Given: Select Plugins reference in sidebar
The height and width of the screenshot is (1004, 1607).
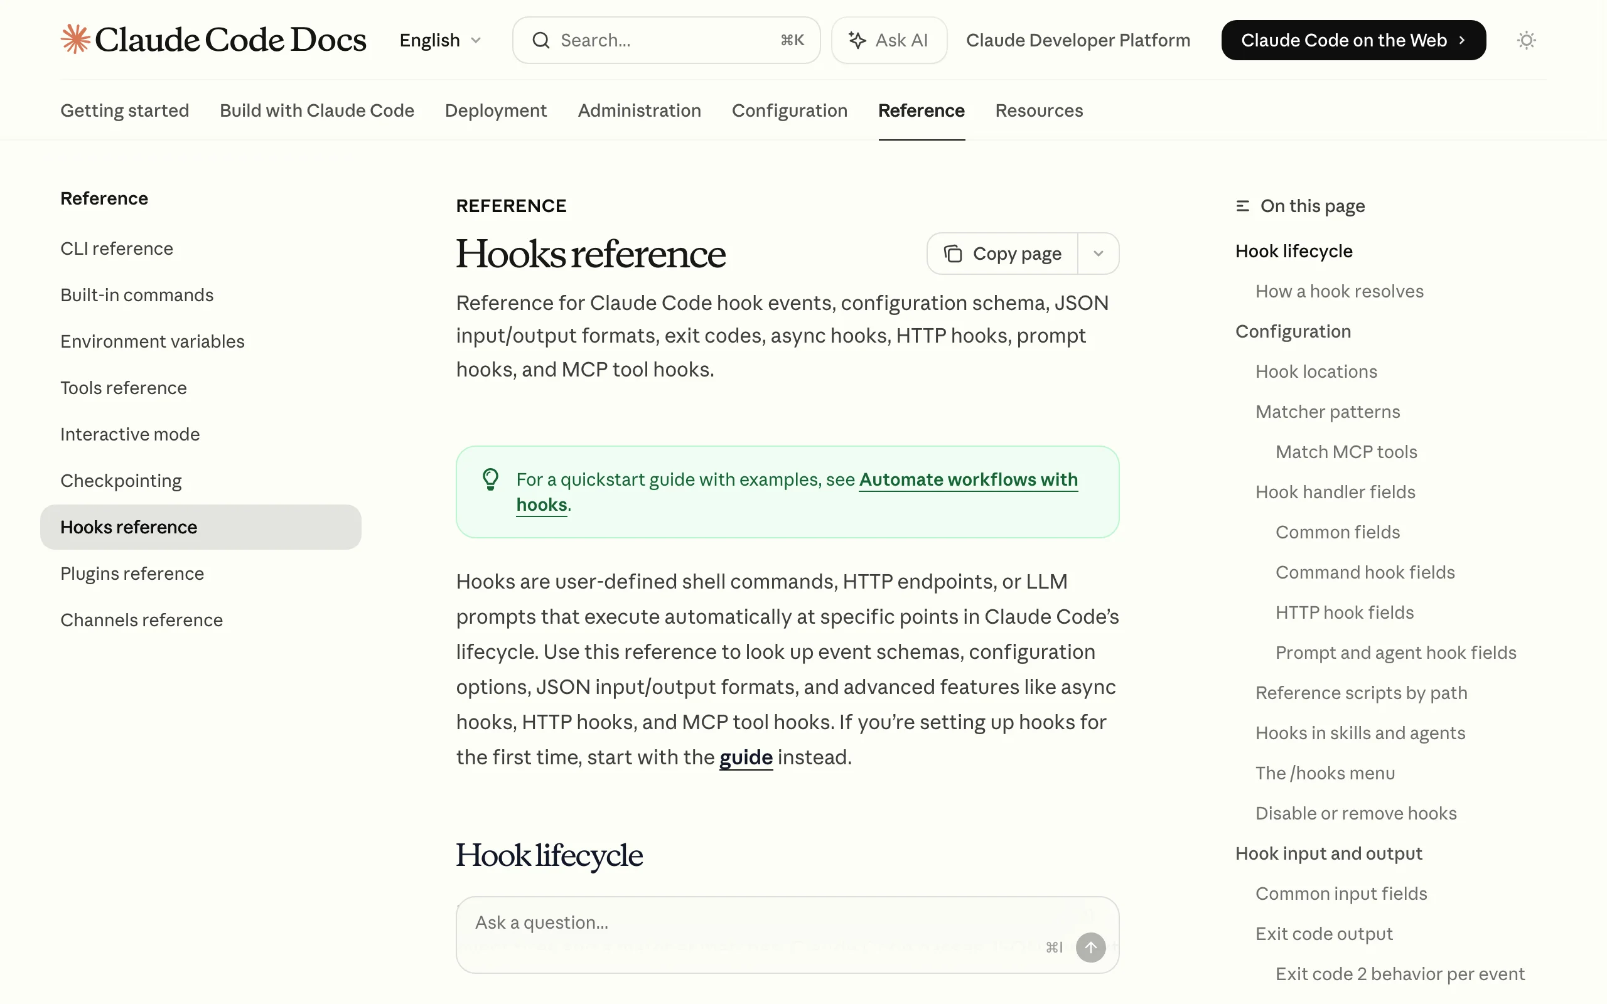Looking at the screenshot, I should (x=132, y=573).
